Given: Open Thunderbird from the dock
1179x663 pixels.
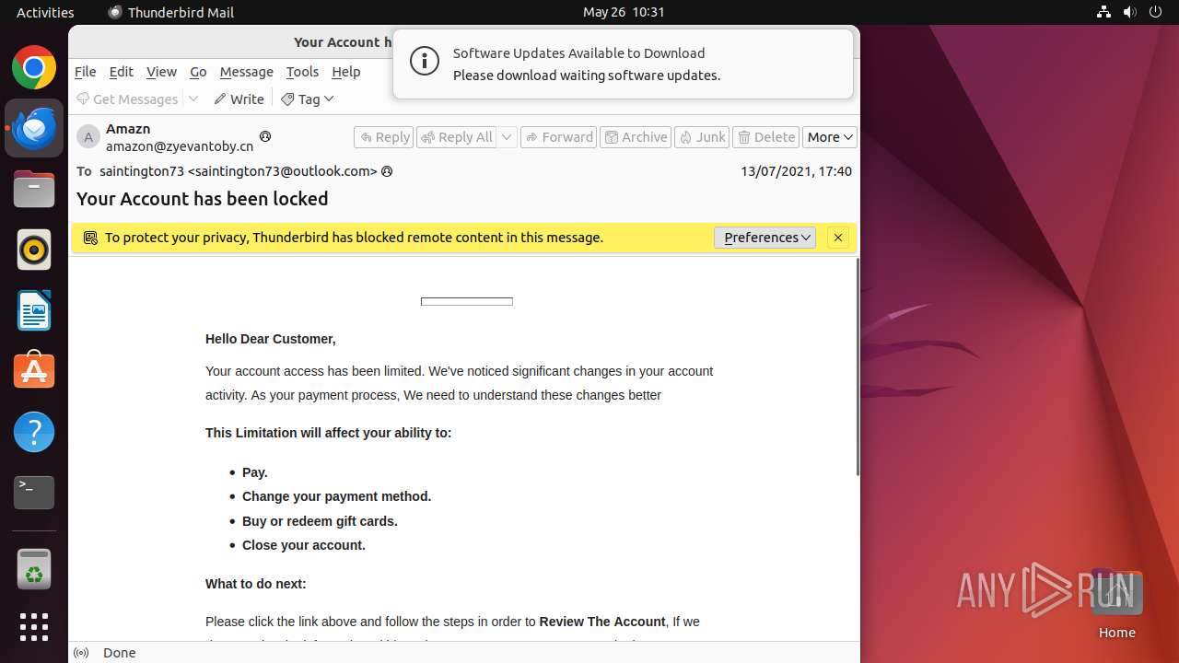Looking at the screenshot, I should [34, 129].
